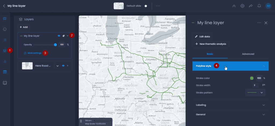This screenshot has height=126, width=275.
Task: Toggle the Default slide white dot
Action: click(146, 6)
